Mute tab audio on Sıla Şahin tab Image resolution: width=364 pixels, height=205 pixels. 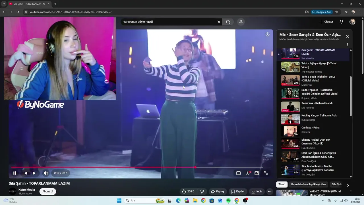pos(44,4)
